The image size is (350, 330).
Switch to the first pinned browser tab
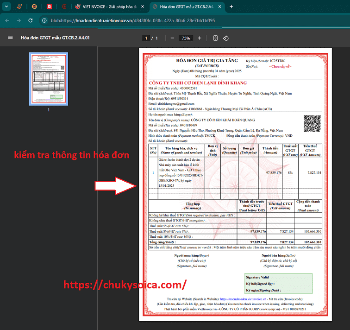coord(19,6)
